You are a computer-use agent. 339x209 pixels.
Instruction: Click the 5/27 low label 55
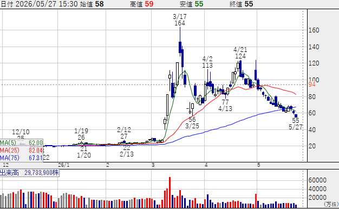coord(296,121)
